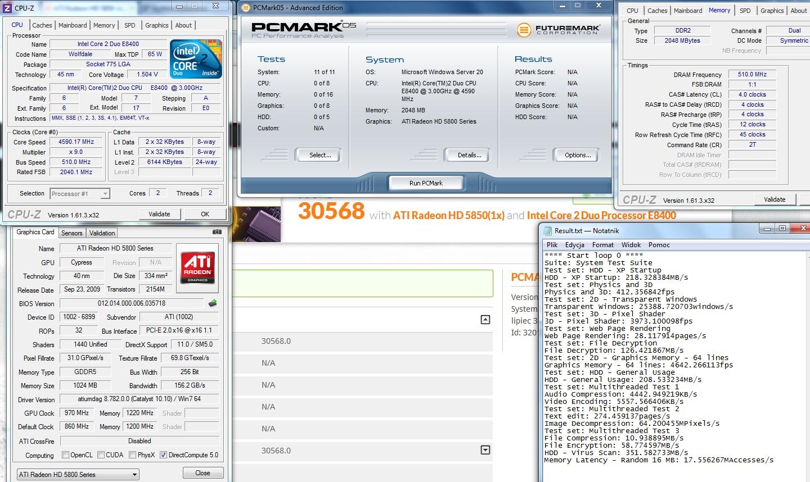Switch to the Mainboard tab in left CPU-Z

click(73, 25)
